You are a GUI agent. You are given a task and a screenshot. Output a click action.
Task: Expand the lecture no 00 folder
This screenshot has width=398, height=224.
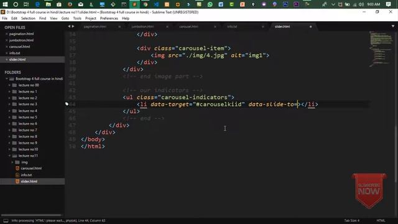tap(9, 85)
